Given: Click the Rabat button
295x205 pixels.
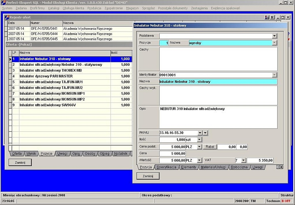Looking at the screenshot, I should [210, 147].
